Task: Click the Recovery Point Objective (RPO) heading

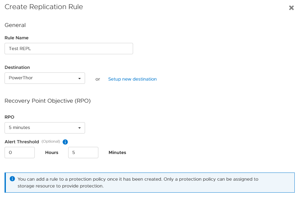Action: 47,101
